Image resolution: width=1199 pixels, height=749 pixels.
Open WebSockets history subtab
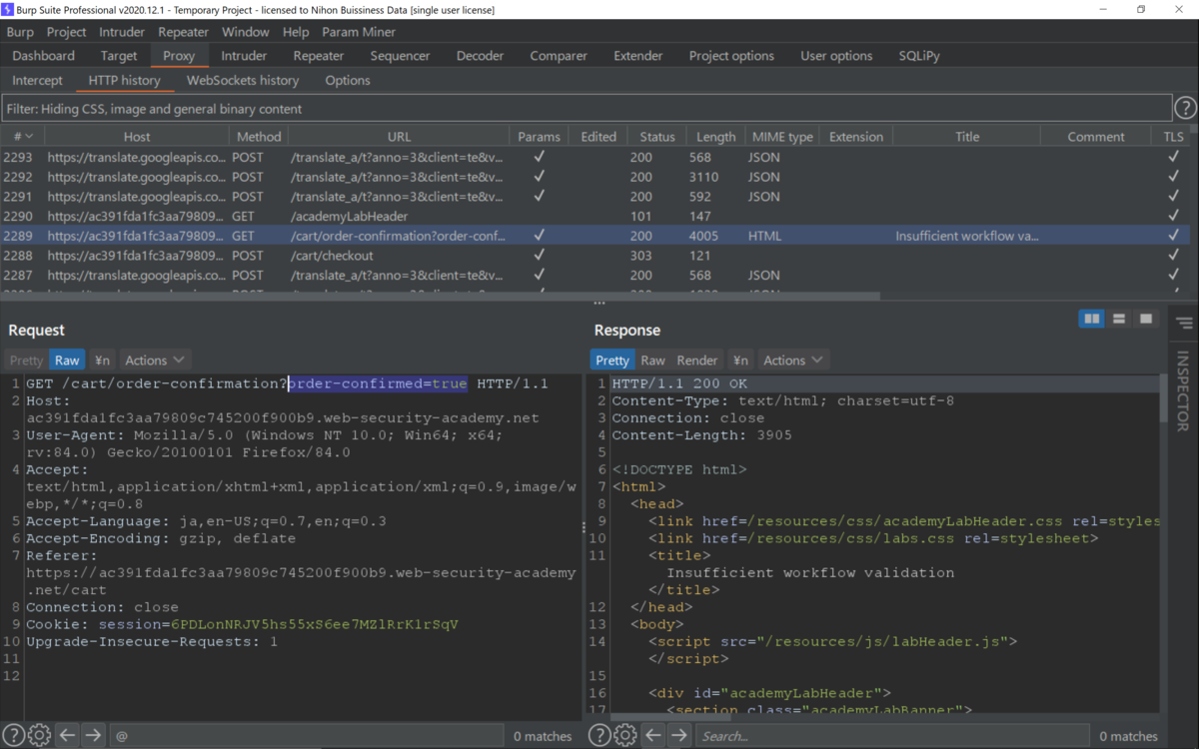point(243,80)
